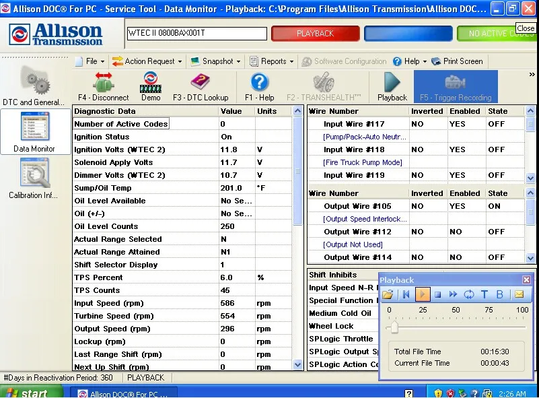539x398 pixels.
Task: Open the Reports menu
Action: [x=272, y=61]
